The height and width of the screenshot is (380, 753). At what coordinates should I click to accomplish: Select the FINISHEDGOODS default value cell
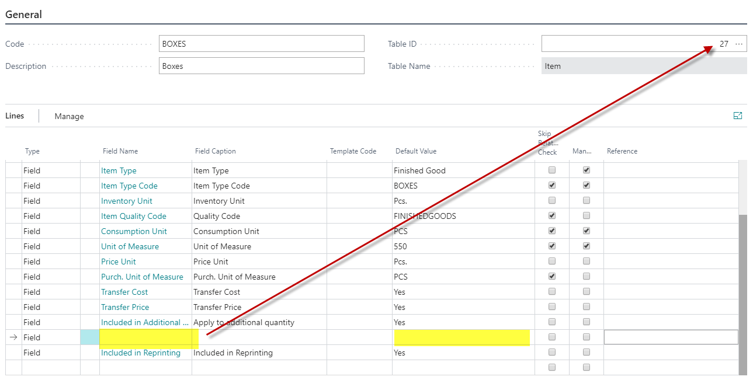(463, 216)
